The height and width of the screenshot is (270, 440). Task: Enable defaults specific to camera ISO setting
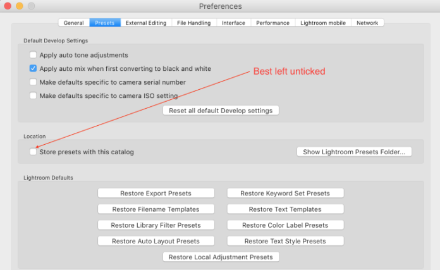[x=33, y=95]
